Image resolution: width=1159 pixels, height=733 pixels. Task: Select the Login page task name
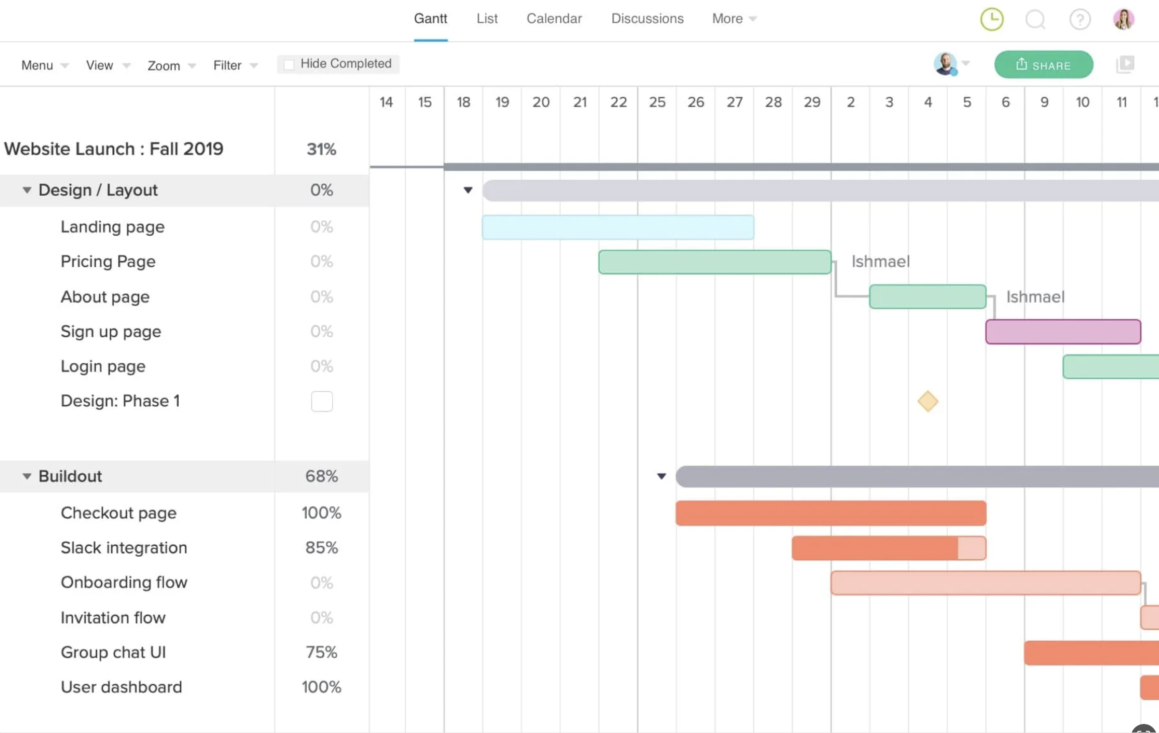[x=103, y=366]
